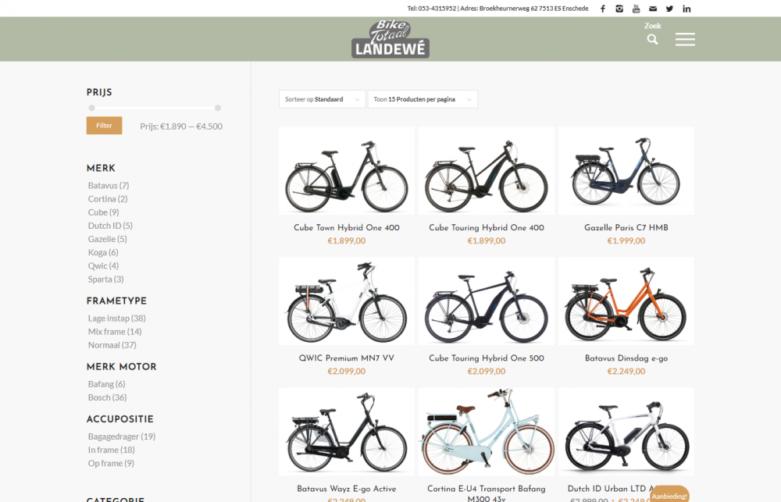
Task: Filter by brand Cortina (2)
Action: pos(108,199)
